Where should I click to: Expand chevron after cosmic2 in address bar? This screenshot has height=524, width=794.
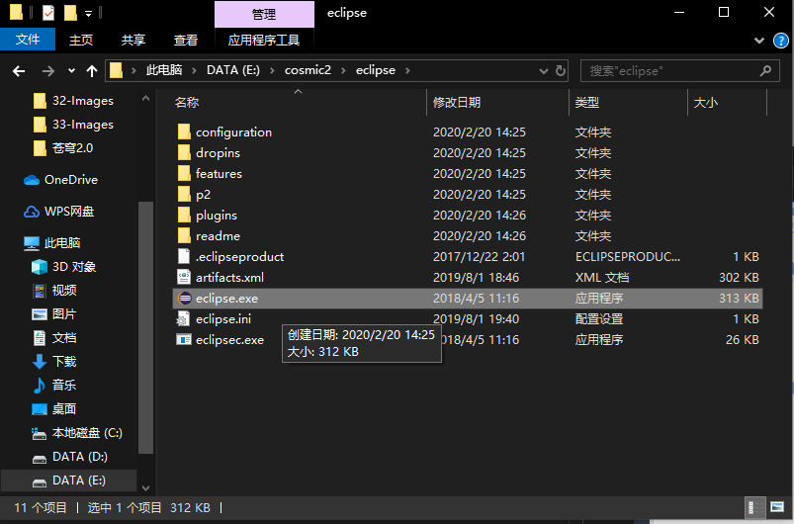click(343, 70)
